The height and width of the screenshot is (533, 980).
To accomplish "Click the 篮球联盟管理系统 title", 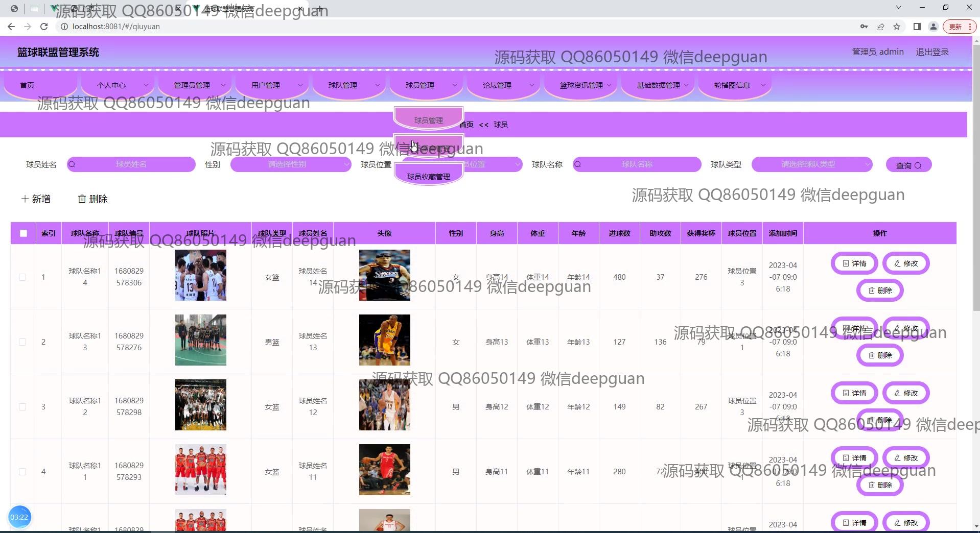I will click(58, 52).
